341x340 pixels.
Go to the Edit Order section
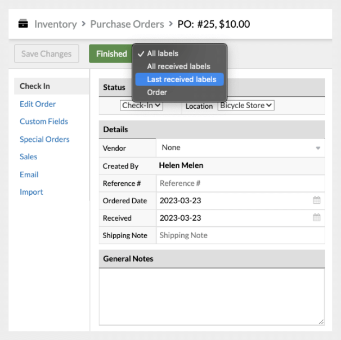38,104
